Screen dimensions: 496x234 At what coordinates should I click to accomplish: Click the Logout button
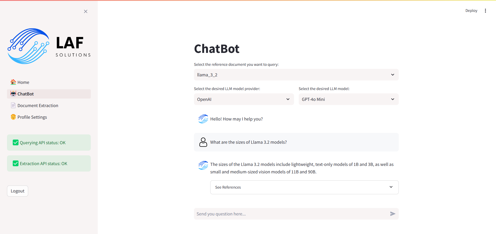click(x=18, y=191)
